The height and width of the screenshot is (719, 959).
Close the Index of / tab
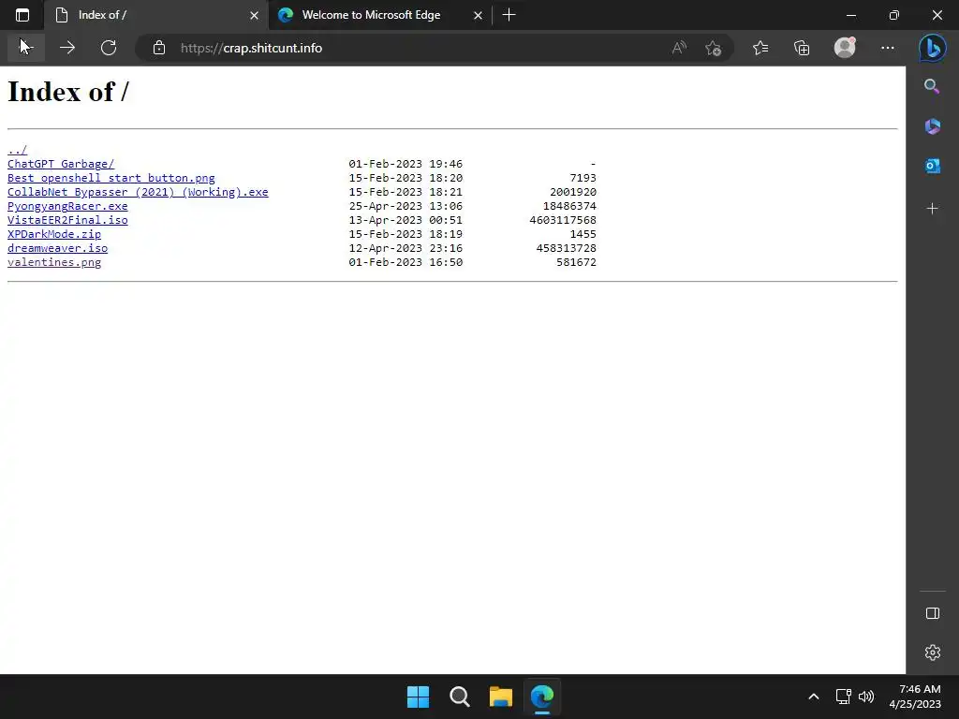[255, 15]
